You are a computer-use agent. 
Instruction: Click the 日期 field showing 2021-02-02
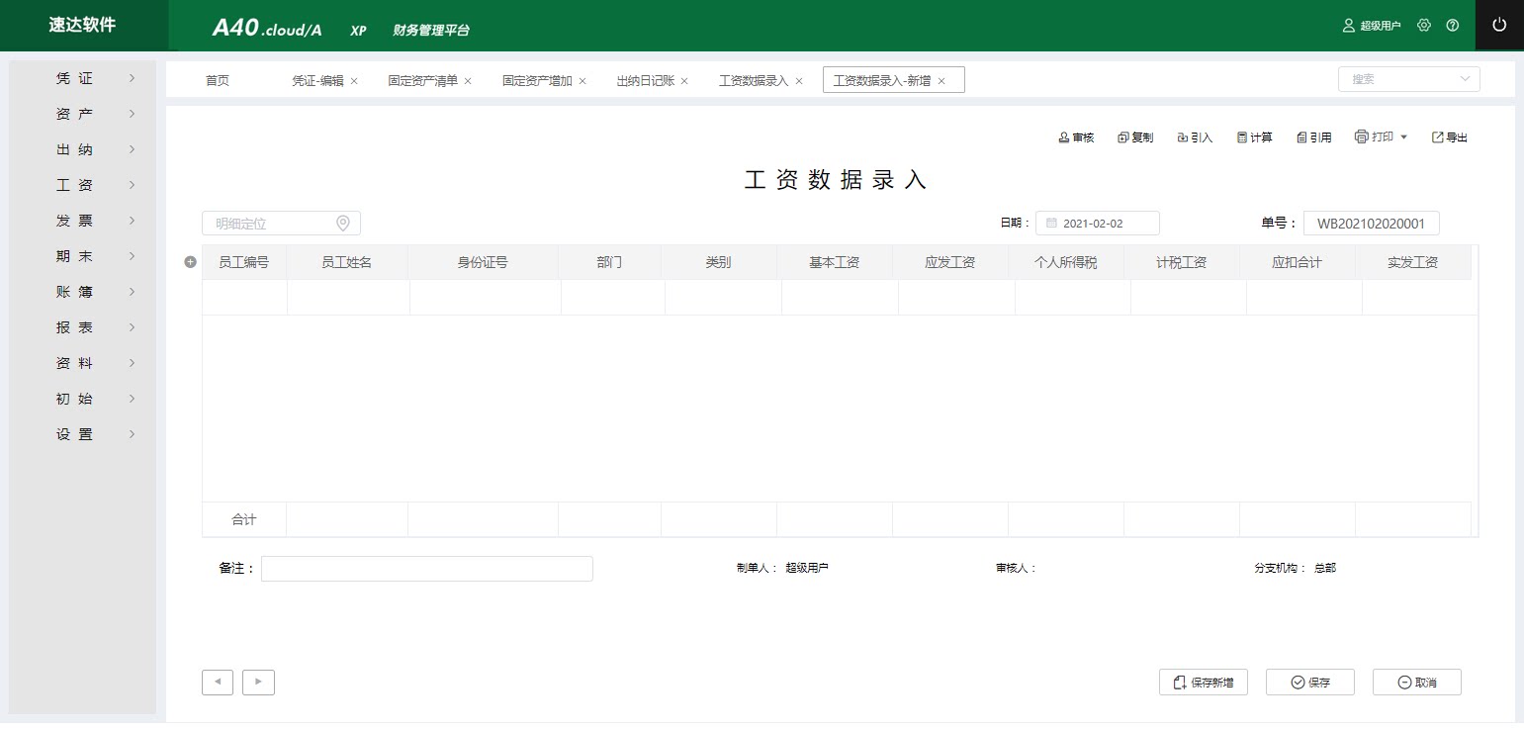click(x=1098, y=224)
